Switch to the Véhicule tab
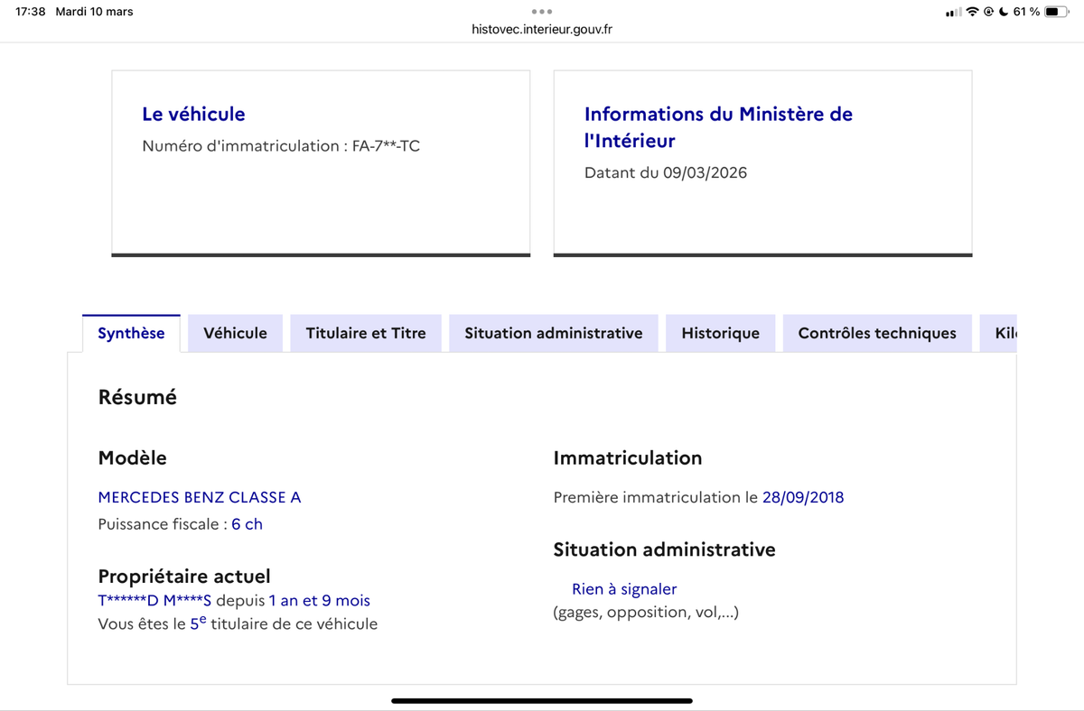 pos(235,333)
